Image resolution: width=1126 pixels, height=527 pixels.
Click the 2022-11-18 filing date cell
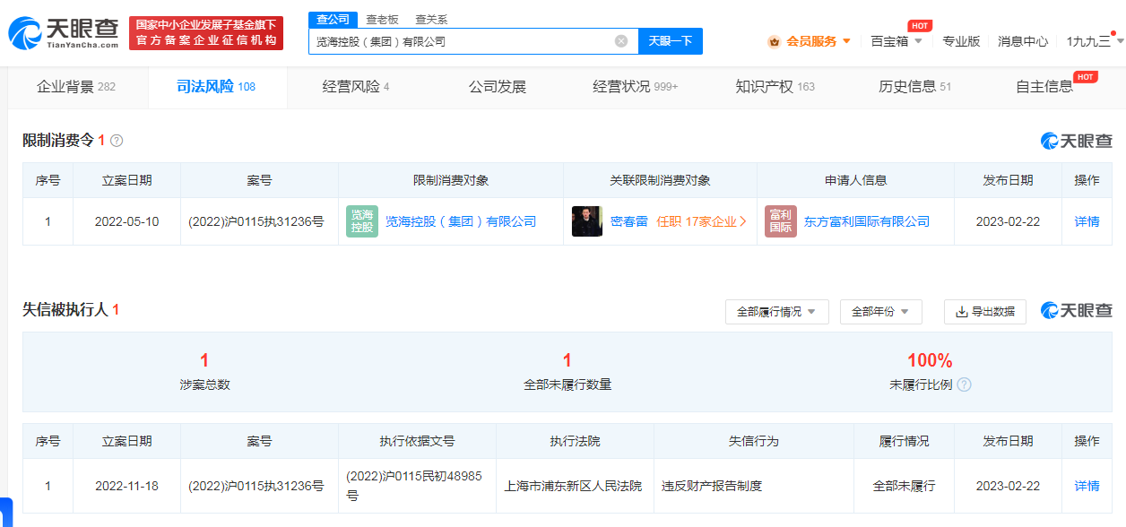point(126,486)
